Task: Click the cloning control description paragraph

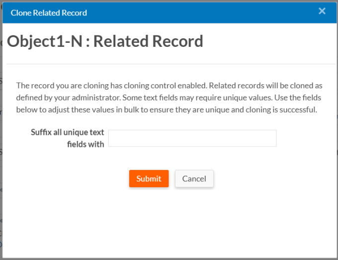Action: pos(169,98)
